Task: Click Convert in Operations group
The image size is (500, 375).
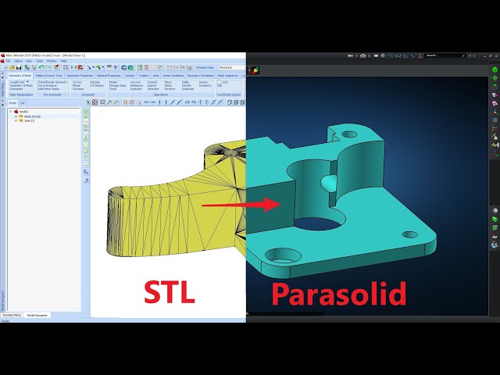Action: [135, 82]
